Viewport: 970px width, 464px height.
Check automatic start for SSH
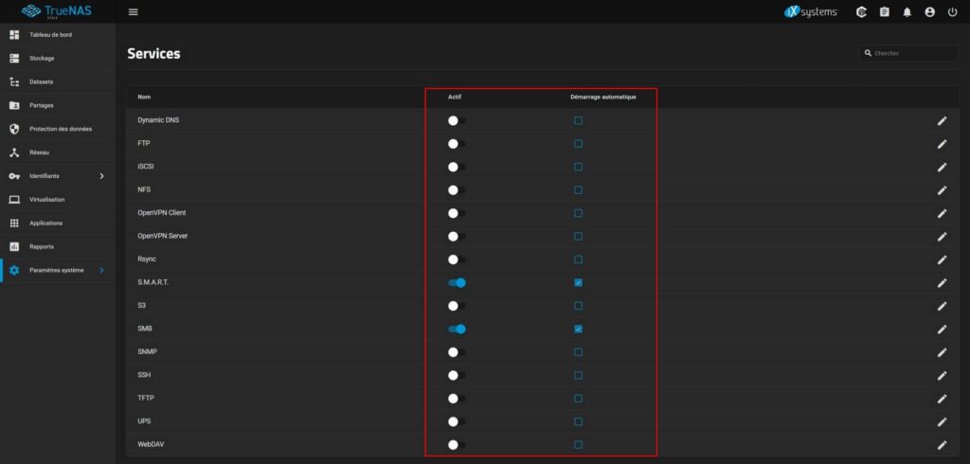pyautogui.click(x=578, y=375)
